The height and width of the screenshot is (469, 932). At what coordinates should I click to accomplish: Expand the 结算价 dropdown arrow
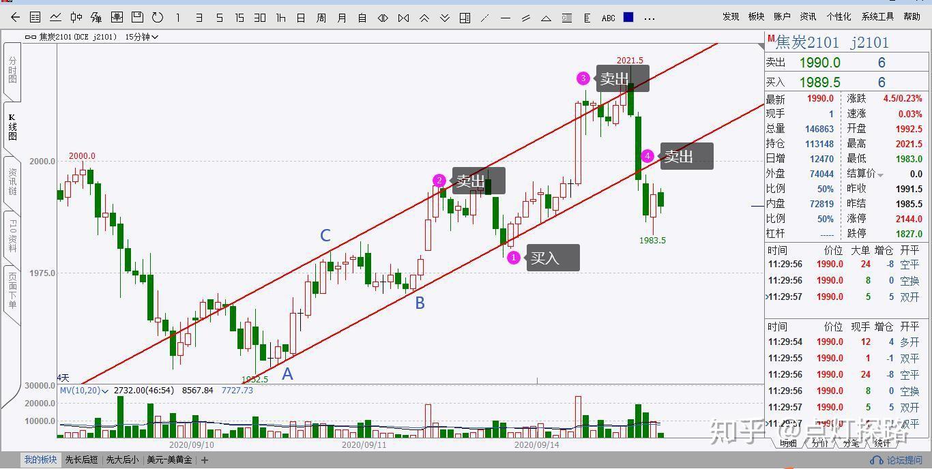[x=880, y=175]
